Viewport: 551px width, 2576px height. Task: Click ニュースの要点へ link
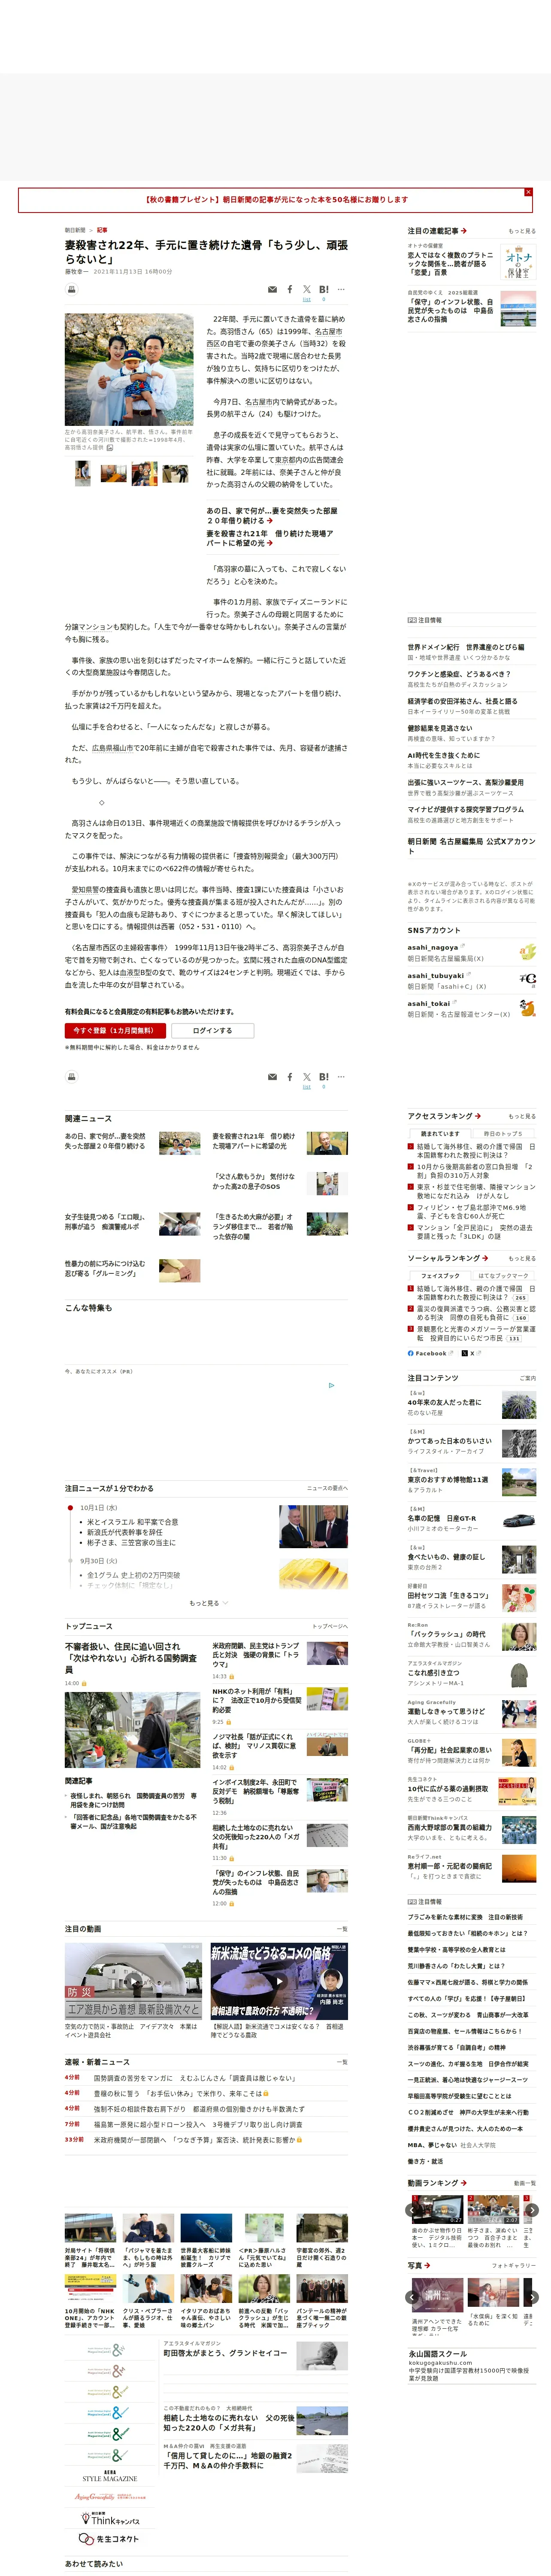(x=327, y=1488)
